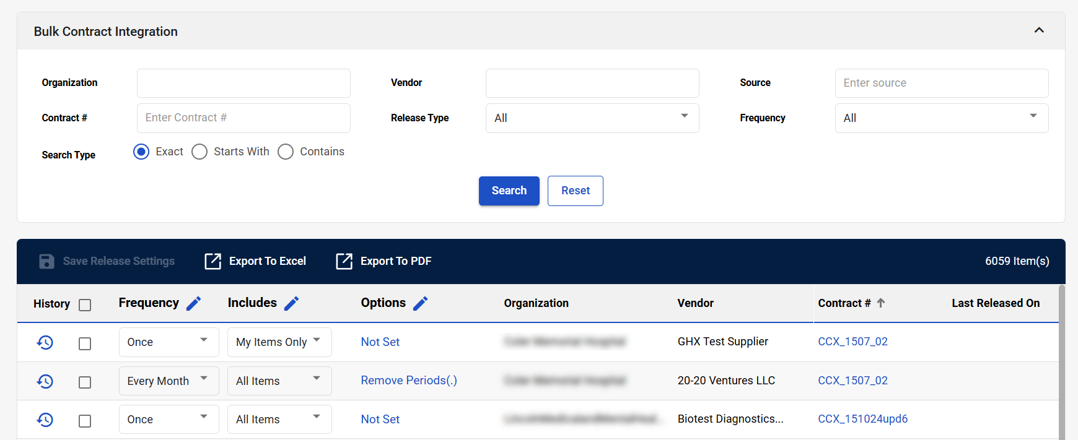Click the Export To Excel icon
1078x440 pixels.
[213, 261]
